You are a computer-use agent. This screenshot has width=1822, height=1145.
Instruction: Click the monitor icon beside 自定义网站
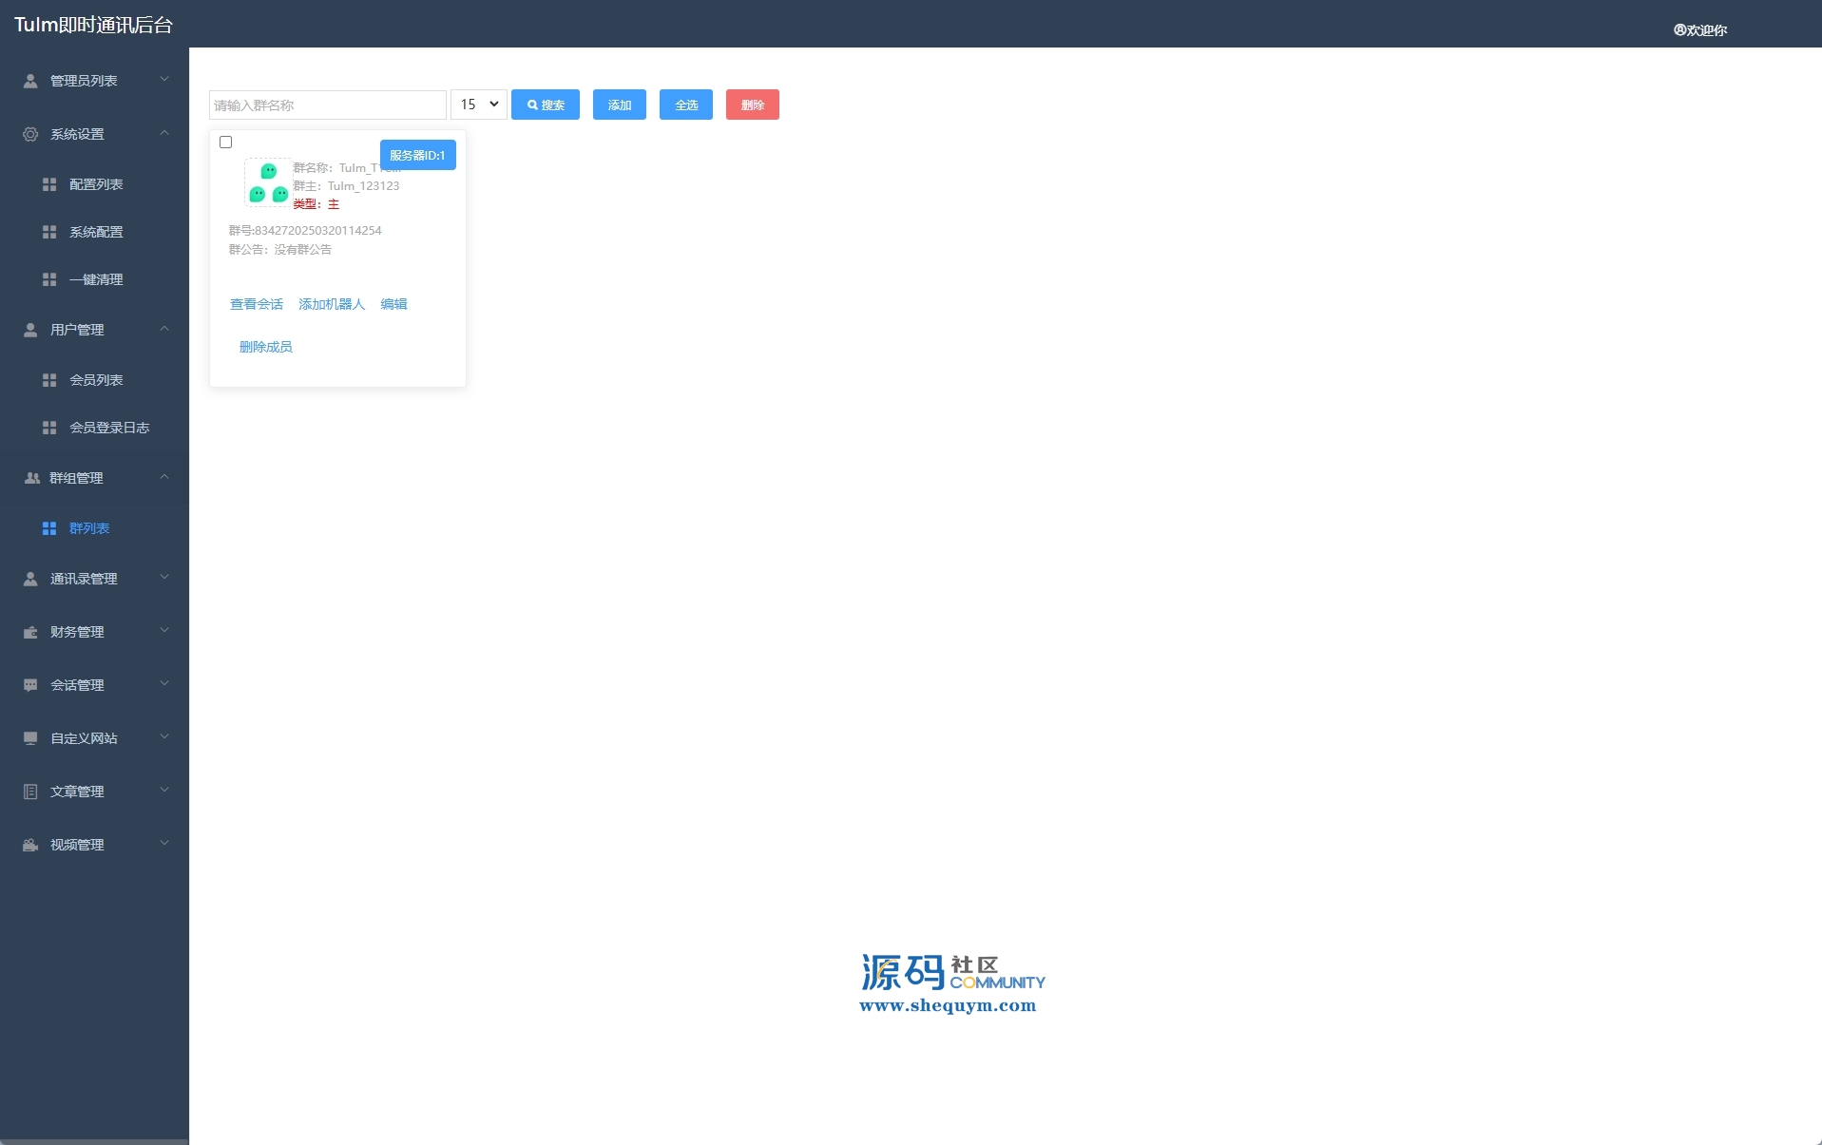pyautogui.click(x=30, y=738)
